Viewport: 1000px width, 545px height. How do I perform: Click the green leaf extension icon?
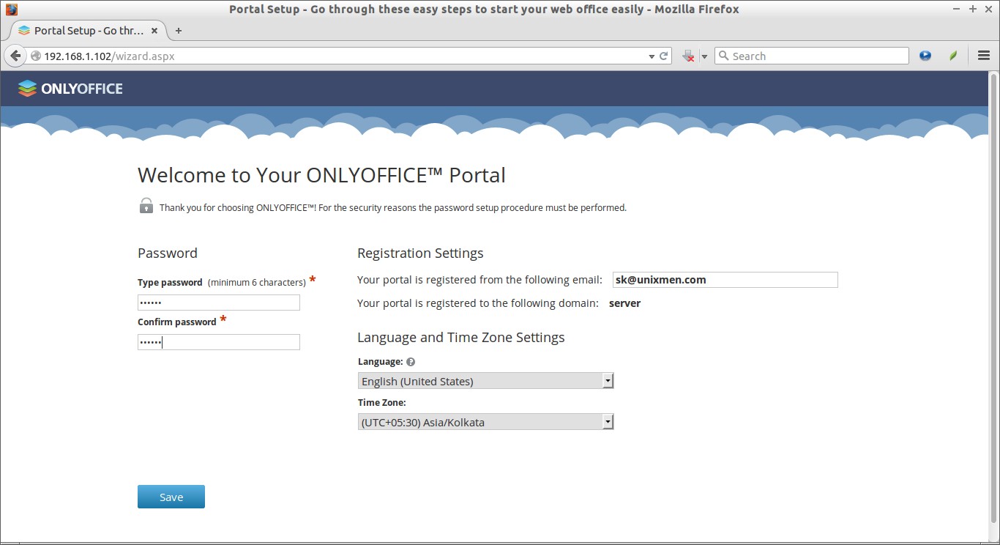pos(953,56)
